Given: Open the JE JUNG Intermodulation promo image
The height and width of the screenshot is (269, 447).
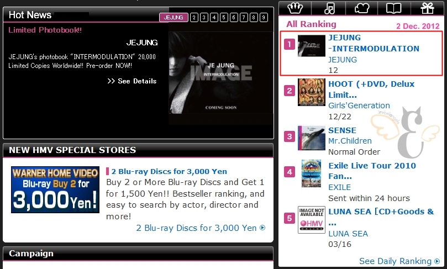Looking at the screenshot, I should tap(220, 73).
